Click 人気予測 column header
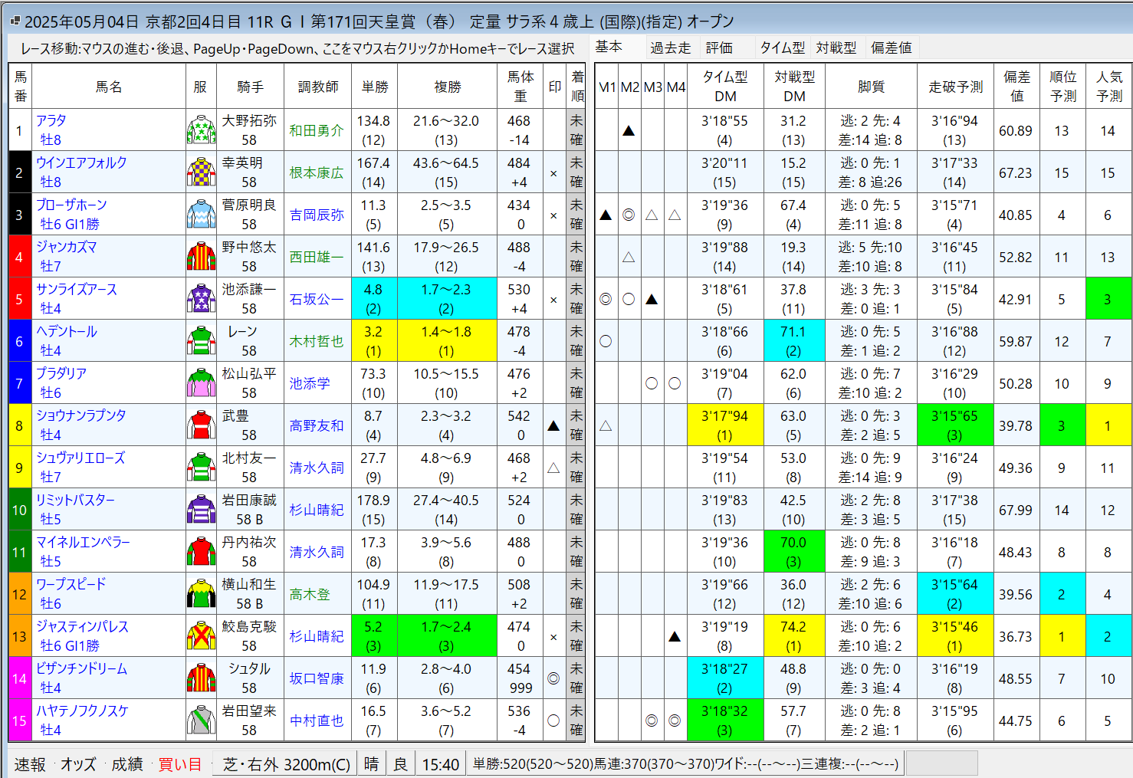 (x=1108, y=87)
